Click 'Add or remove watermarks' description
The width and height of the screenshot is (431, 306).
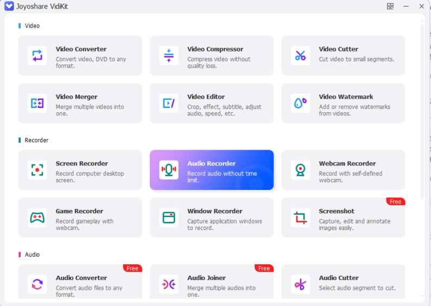[354, 110]
